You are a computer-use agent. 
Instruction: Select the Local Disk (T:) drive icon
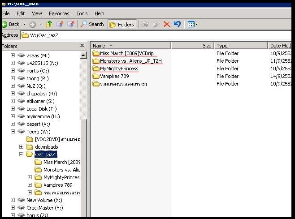tap(21, 109)
